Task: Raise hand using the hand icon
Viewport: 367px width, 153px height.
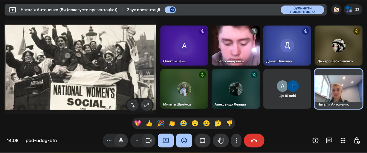Action: (220, 140)
